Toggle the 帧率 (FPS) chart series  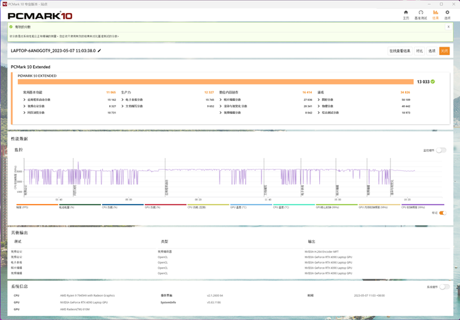(x=37, y=206)
